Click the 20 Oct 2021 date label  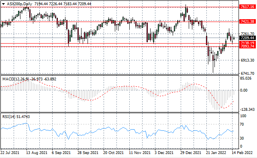click(x=113, y=153)
